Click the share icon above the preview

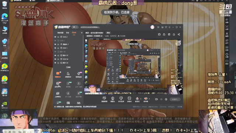pos(179,34)
